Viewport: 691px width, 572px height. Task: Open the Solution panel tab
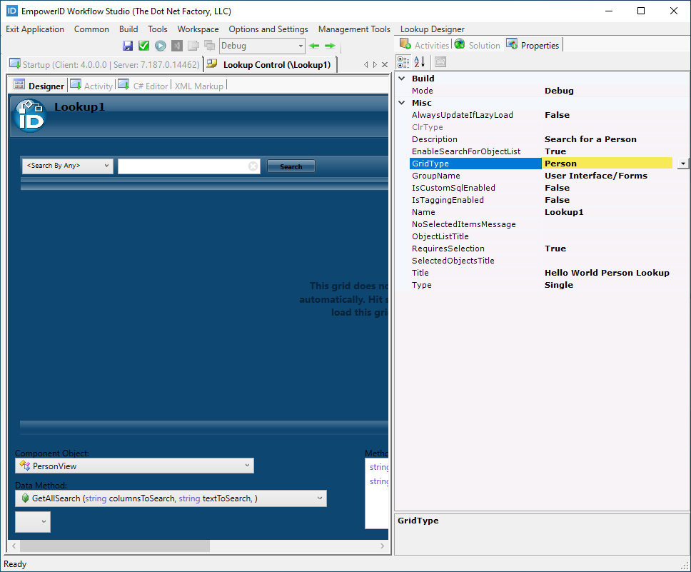coord(478,45)
